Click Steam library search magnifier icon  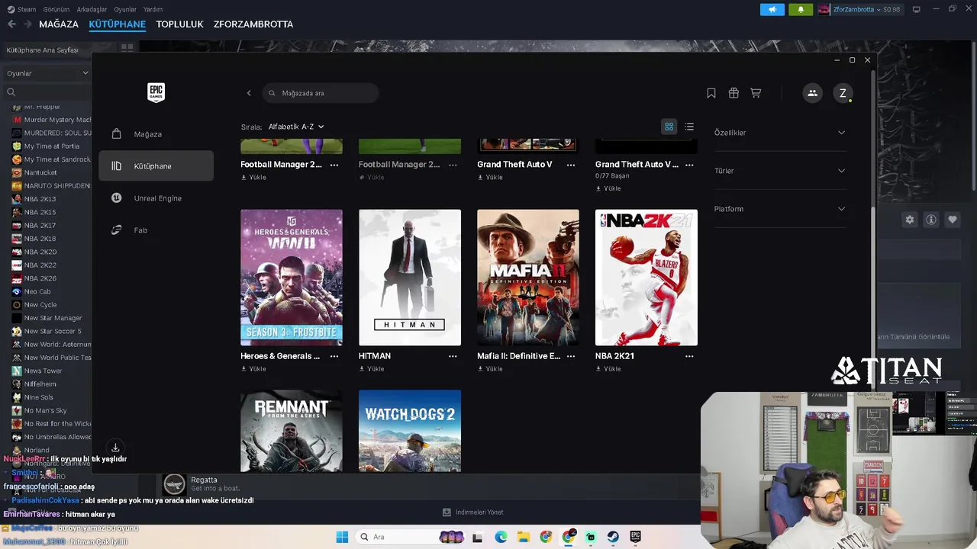(x=11, y=92)
